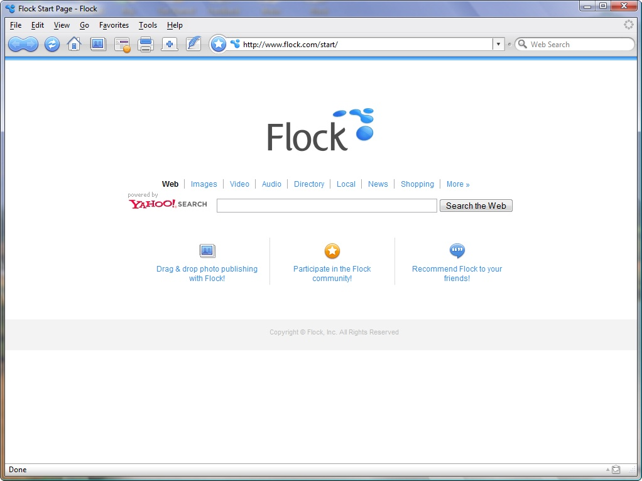Click the Flock icon in the title bar
The width and height of the screenshot is (642, 481).
tap(10, 8)
